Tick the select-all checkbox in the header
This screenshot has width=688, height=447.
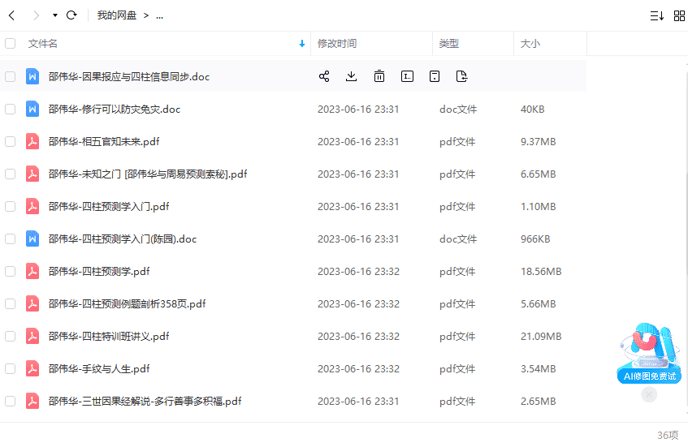coord(11,44)
